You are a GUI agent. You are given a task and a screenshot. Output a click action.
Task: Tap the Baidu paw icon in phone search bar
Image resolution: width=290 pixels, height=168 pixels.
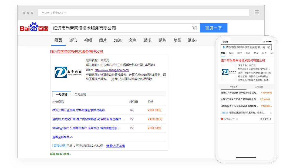[224, 47]
